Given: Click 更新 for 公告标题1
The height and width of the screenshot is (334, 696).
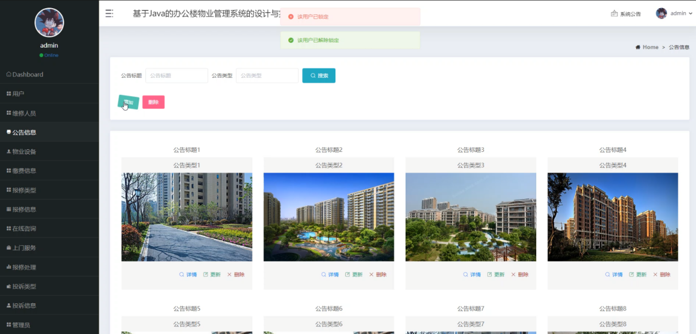Looking at the screenshot, I should (212, 275).
